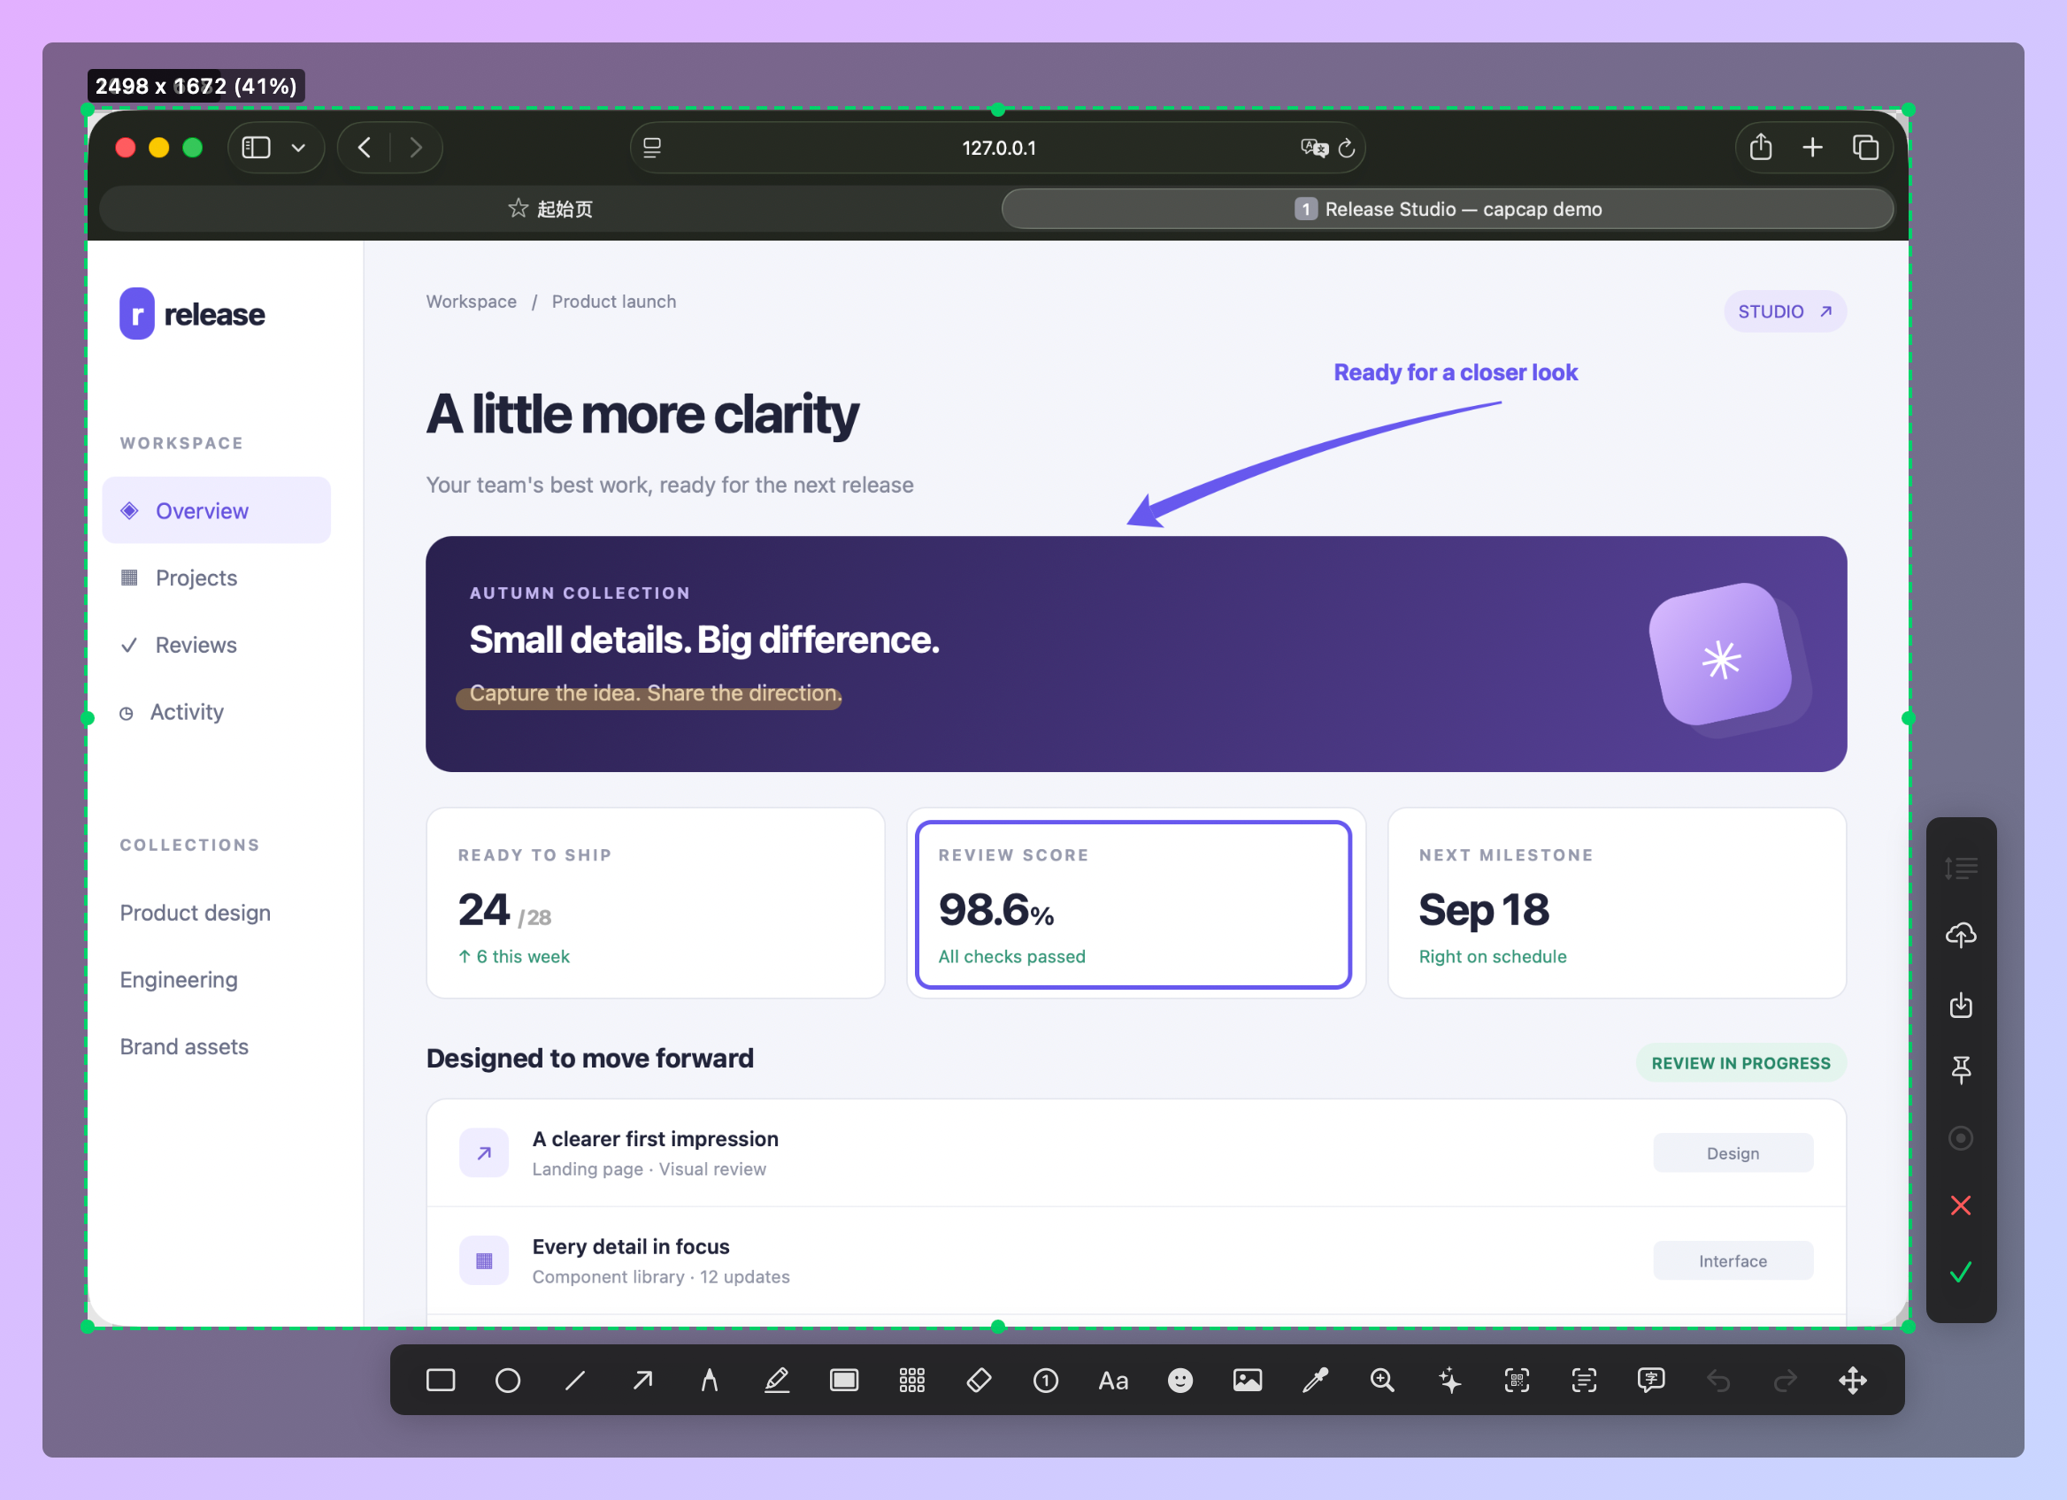
Task: Toggle the Safari sidebar
Action: pos(256,148)
